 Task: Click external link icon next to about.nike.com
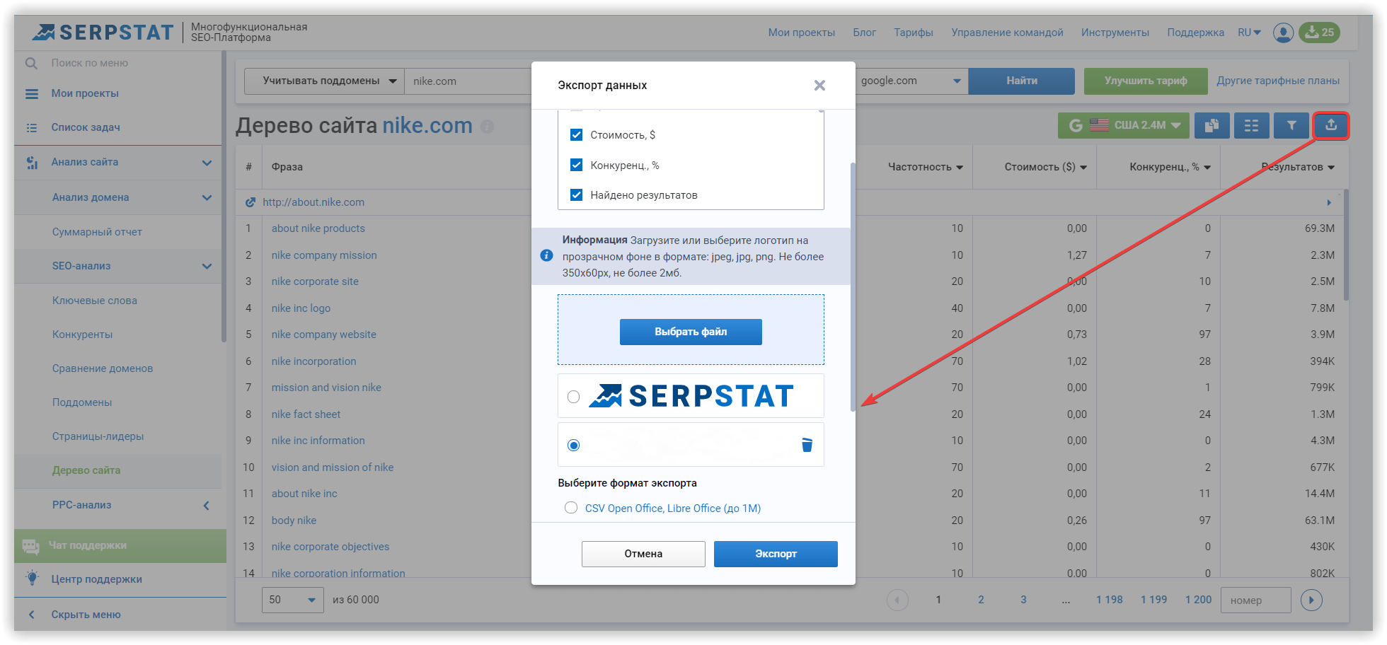250,202
